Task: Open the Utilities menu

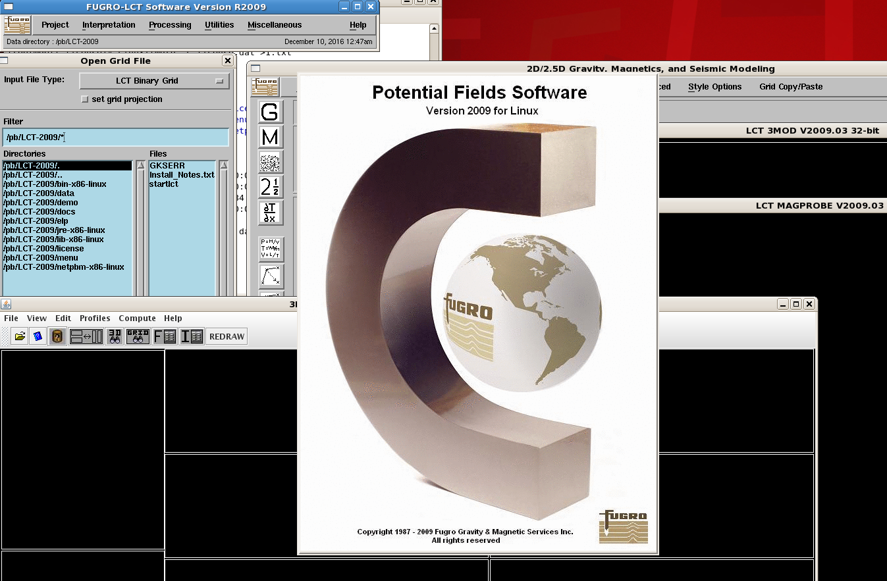Action: pos(219,25)
